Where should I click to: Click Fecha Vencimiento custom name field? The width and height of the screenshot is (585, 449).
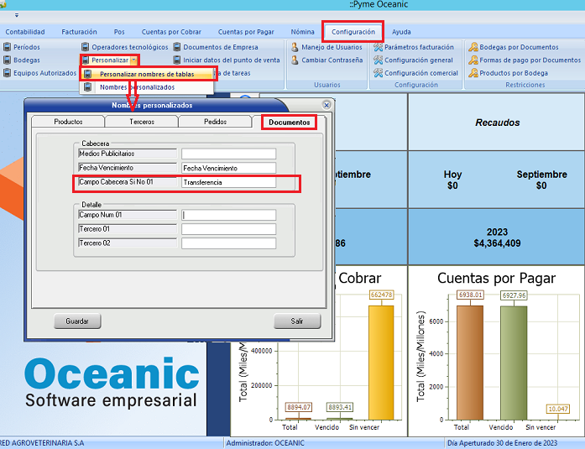point(228,168)
